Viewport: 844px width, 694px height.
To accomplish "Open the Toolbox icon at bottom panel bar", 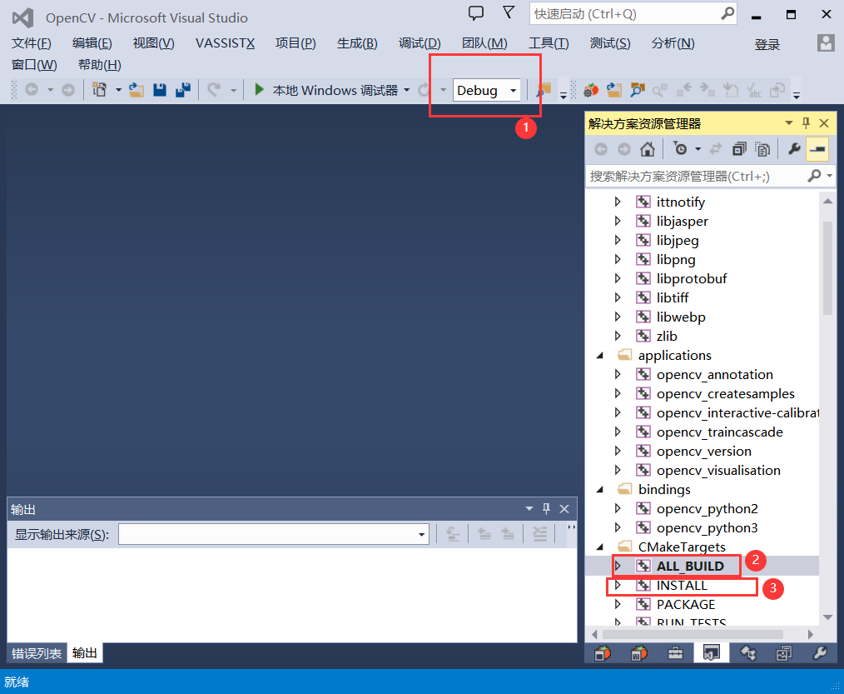I will (676, 653).
